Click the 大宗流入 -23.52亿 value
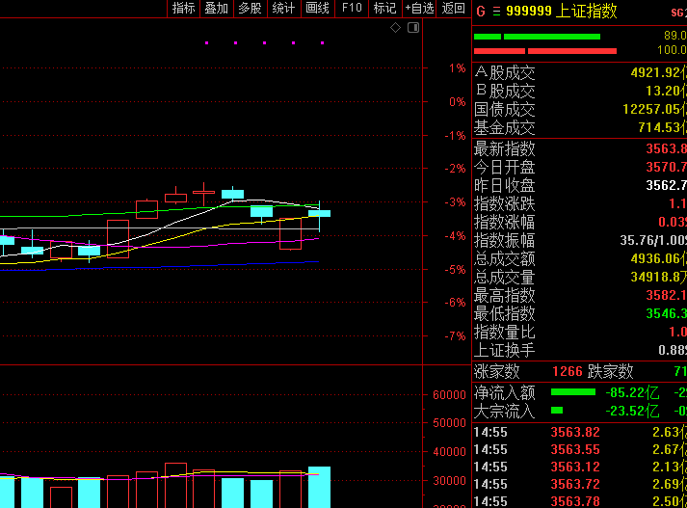This screenshot has width=687, height=508. pyautogui.click(x=632, y=412)
